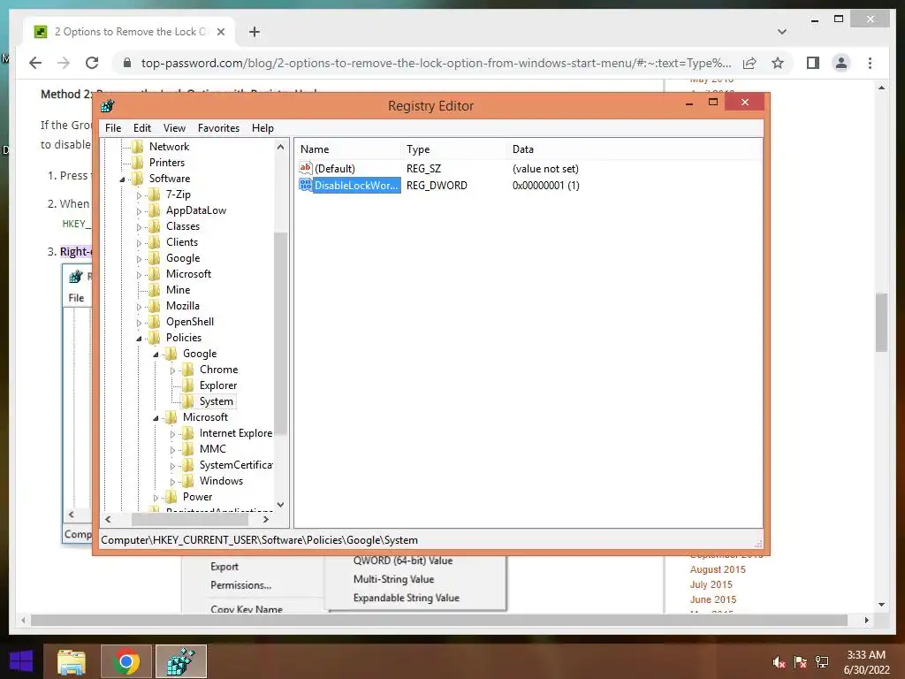
Task: Click the Name column header
Action: 348,149
